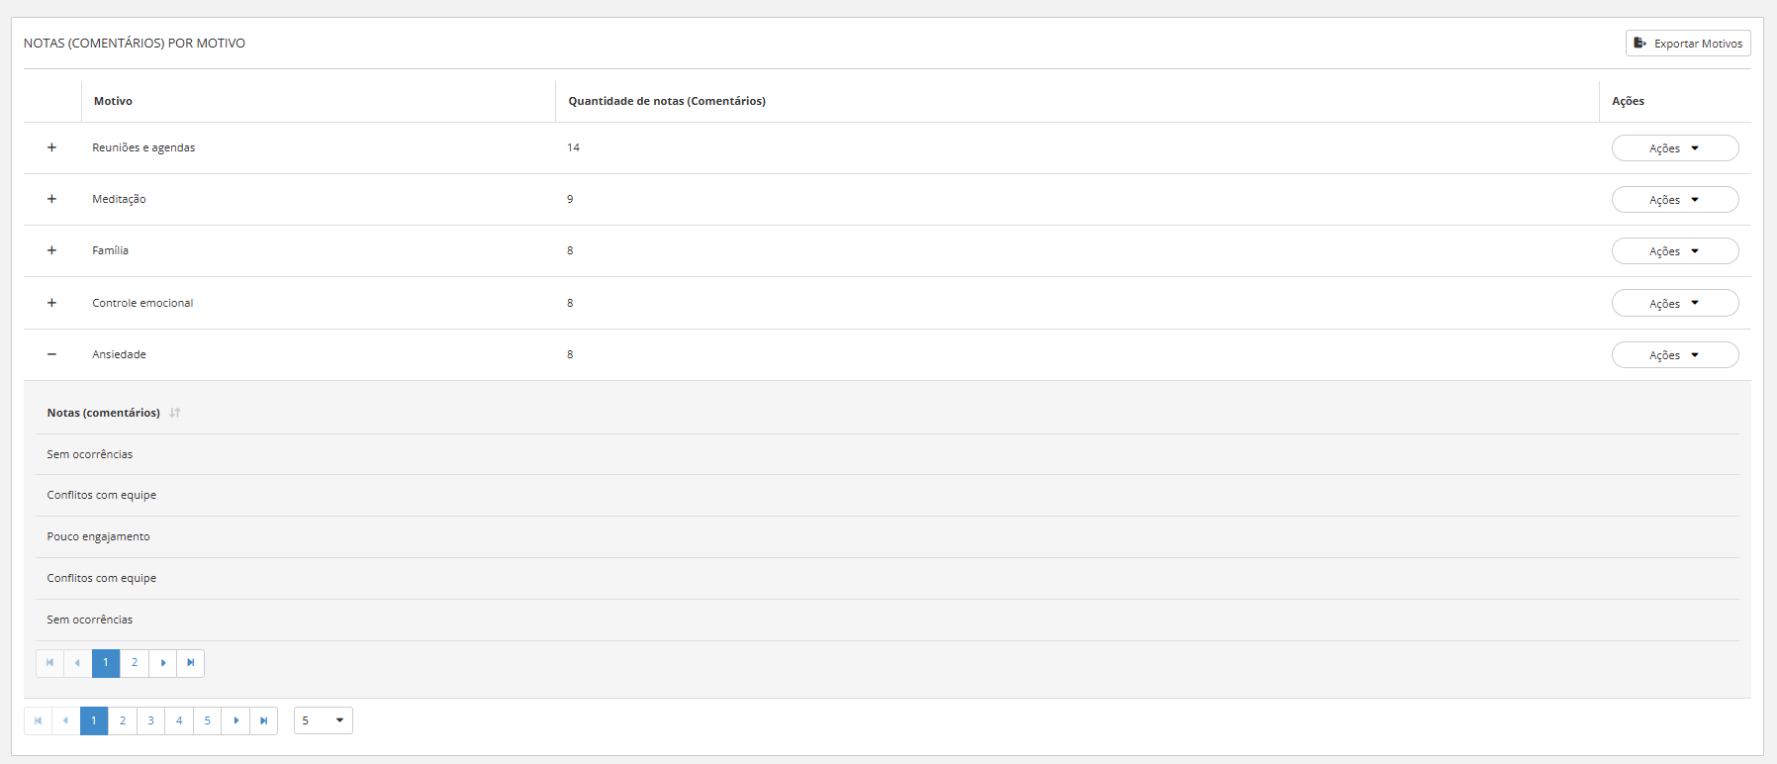This screenshot has height=764, width=1777.
Task: Expand the Controle emocional row
Action: [x=51, y=303]
